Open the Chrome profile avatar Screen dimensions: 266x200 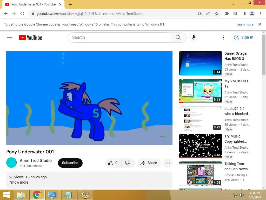(x=252, y=14)
